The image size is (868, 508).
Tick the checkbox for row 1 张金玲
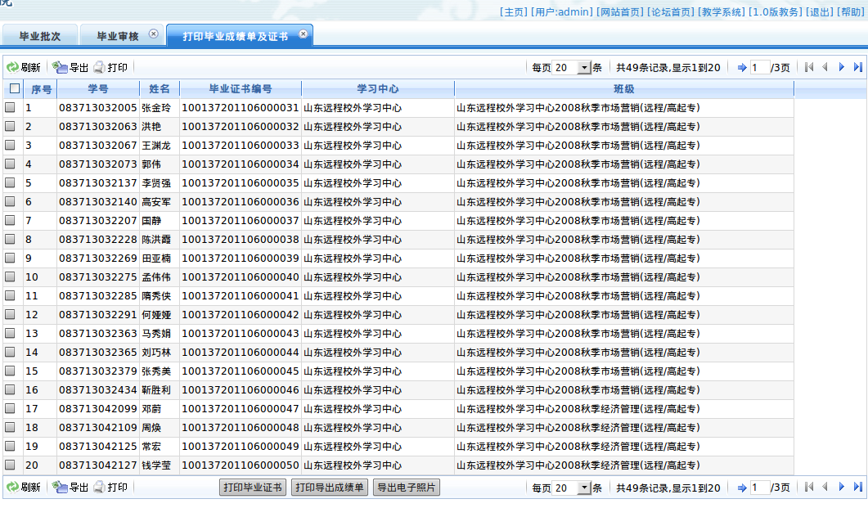tap(10, 107)
